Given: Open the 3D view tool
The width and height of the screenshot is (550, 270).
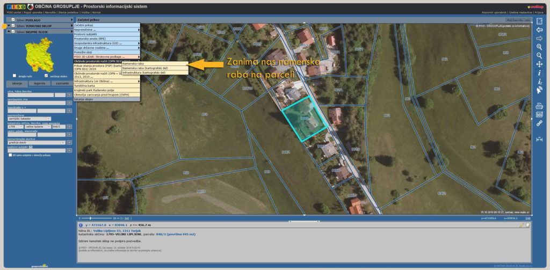Looking at the screenshot, I should pos(539,115).
